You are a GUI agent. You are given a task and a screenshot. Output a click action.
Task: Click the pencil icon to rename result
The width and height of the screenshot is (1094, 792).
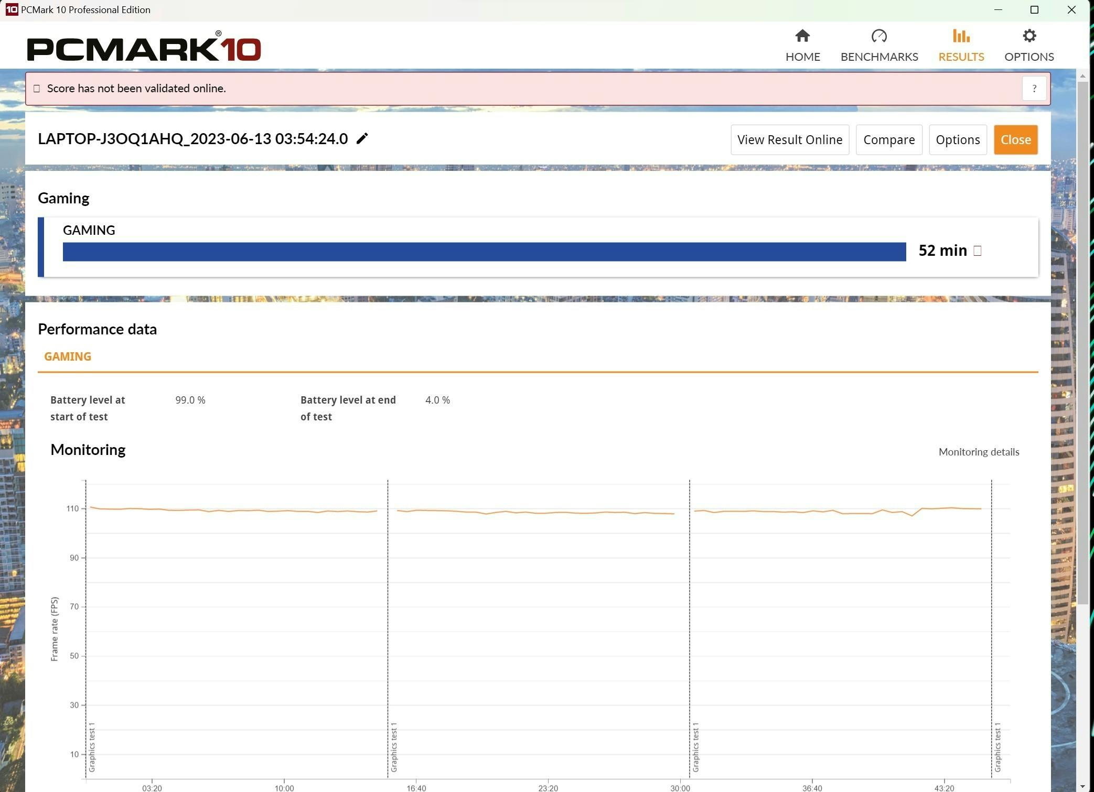(362, 138)
